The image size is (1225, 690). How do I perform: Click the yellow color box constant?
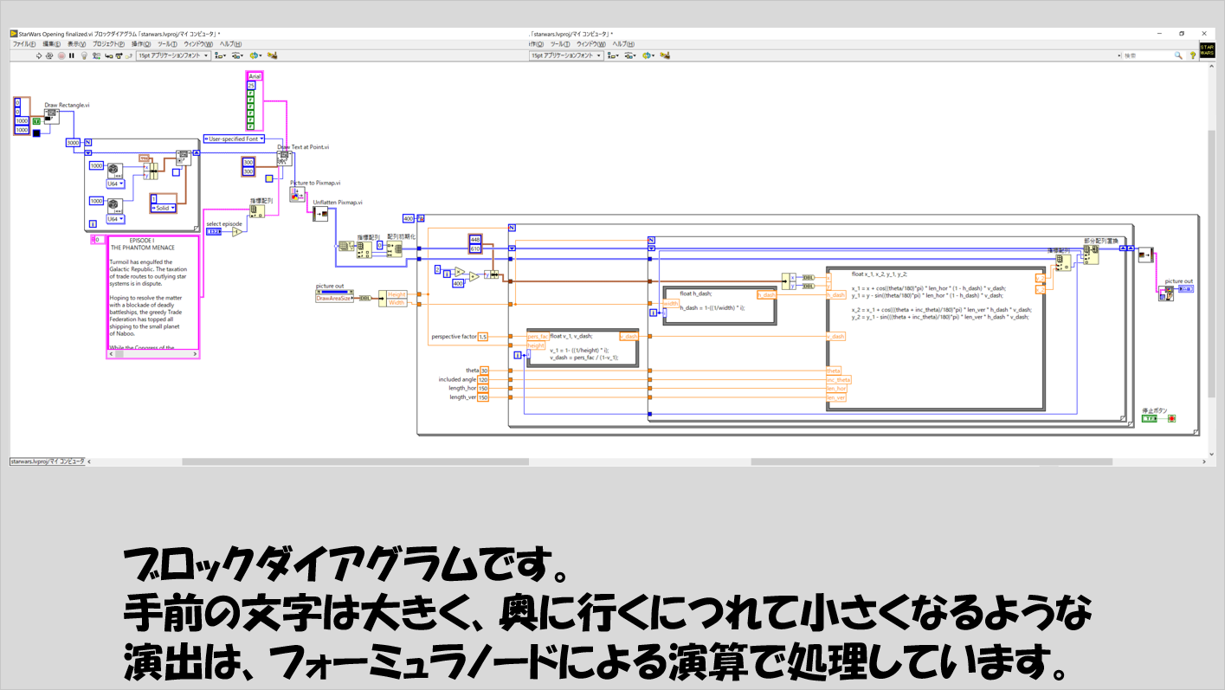tap(269, 178)
